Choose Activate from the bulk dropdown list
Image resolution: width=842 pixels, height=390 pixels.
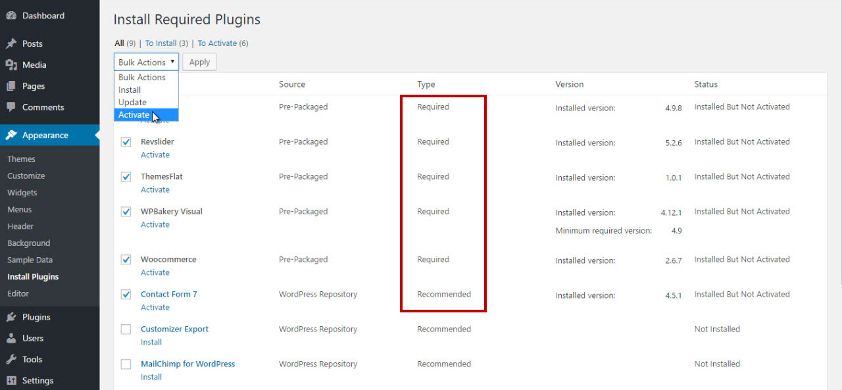[x=134, y=114]
